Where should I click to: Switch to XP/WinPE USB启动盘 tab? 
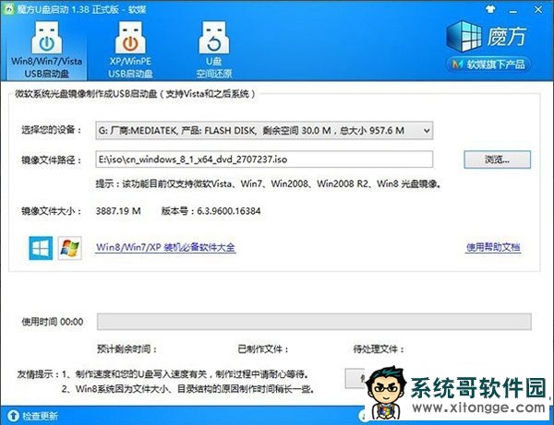point(130,50)
